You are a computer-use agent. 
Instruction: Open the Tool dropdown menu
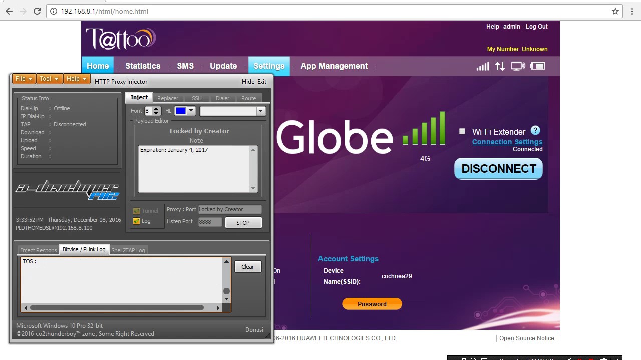(49, 79)
